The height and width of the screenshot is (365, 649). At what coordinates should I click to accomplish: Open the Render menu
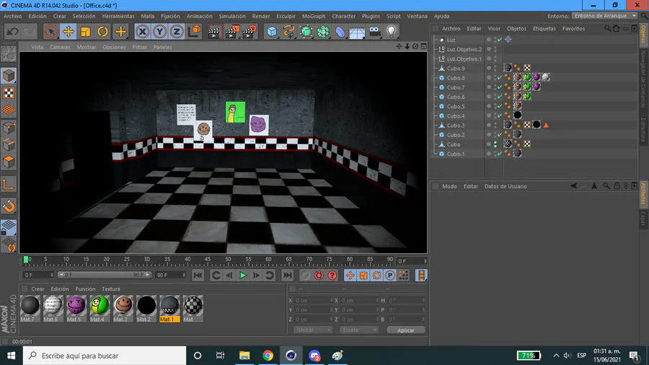click(x=261, y=16)
